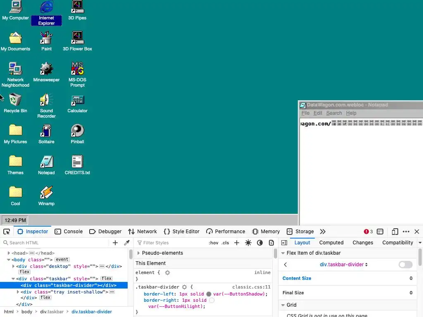This screenshot has width=423, height=317.
Task: Toggle the flex badge on div.taskbar
Action: [x=107, y=279]
